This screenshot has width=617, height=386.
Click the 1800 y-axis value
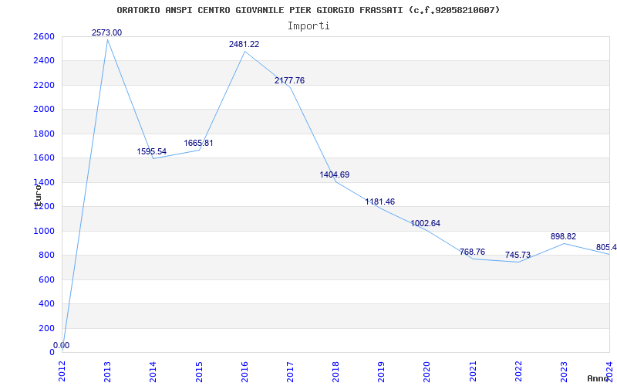coord(44,134)
